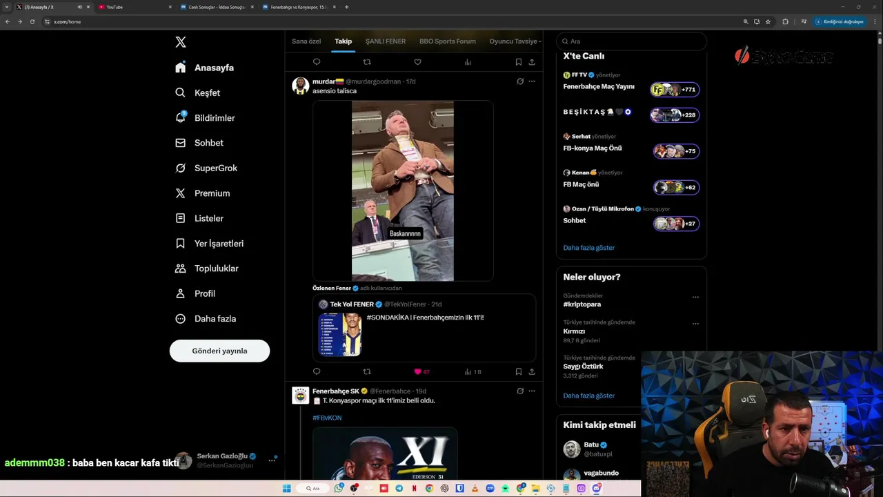Screen dimensions: 883x497
Task: Expand the Daha fazla menu
Action: tap(205, 319)
